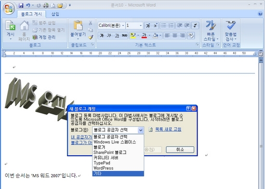Choose SharePoint 블로그 provider
This screenshot has width=265, height=189.
[118, 152]
